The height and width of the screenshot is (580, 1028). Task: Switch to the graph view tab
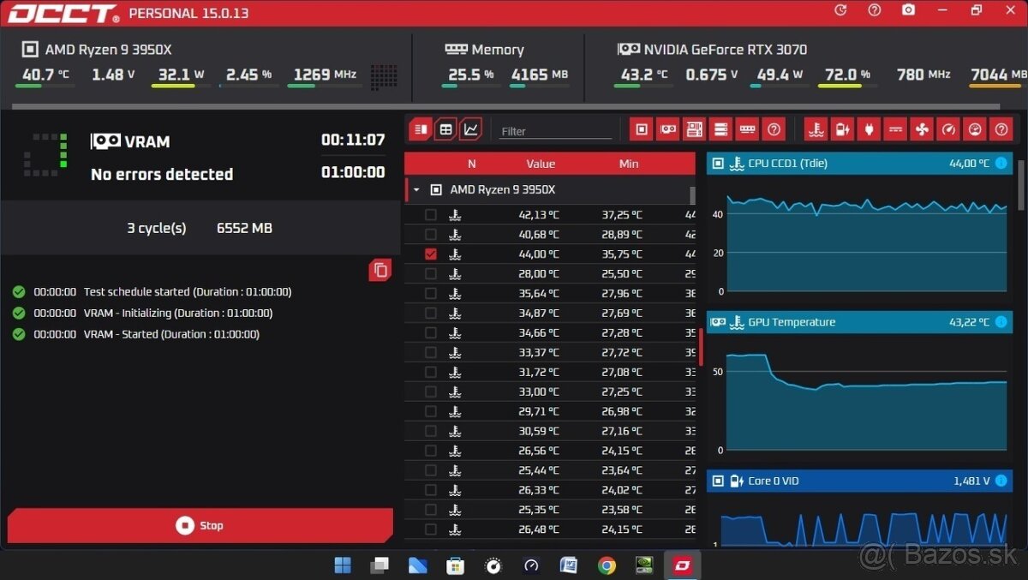(x=470, y=128)
